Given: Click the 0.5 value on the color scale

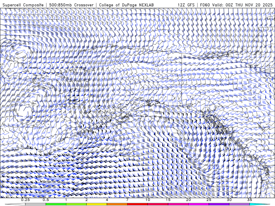Looking at the screenshot, I should (46, 200).
